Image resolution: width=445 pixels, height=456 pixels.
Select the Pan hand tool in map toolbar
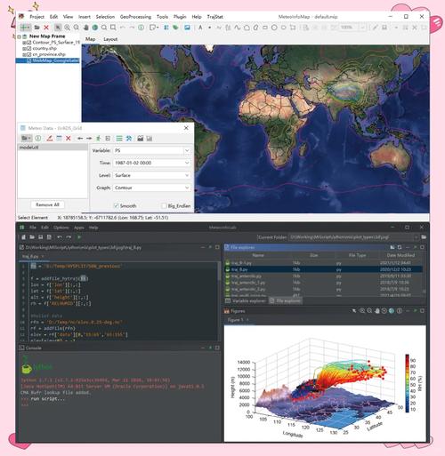(85, 28)
